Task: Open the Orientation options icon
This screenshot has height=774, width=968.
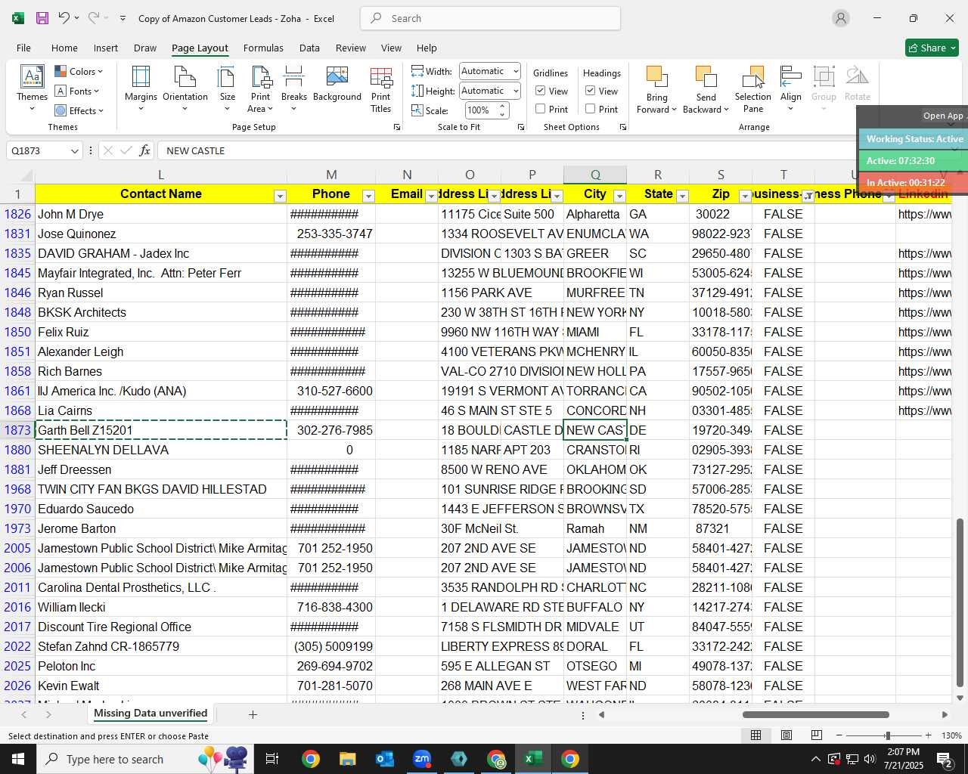Action: [x=185, y=76]
